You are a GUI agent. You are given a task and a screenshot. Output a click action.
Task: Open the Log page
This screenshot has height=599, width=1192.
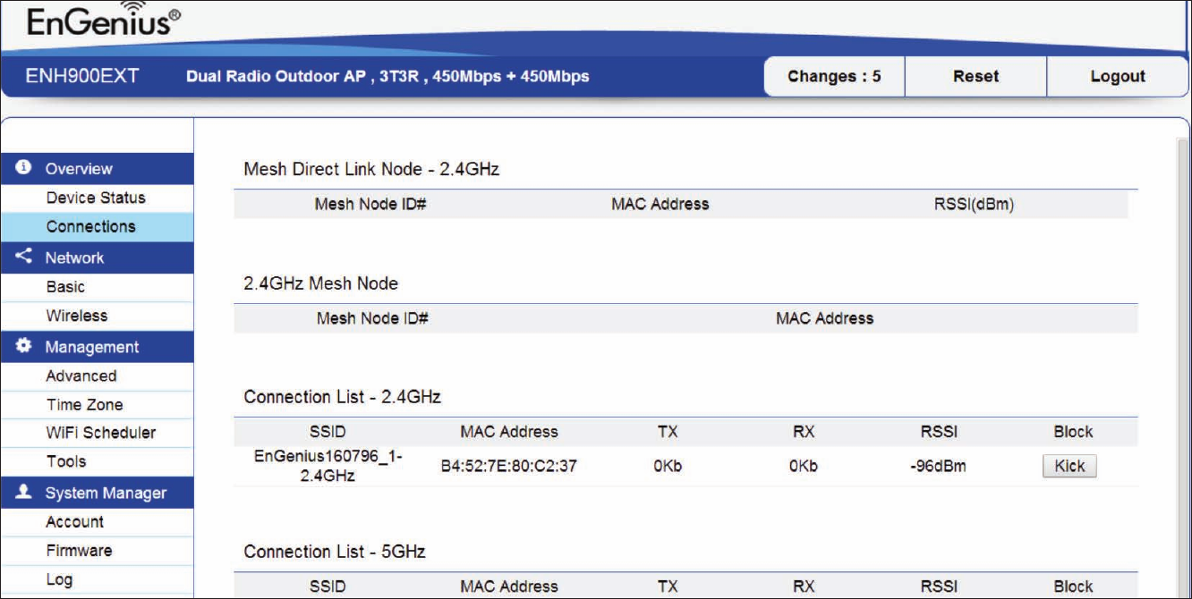59,579
